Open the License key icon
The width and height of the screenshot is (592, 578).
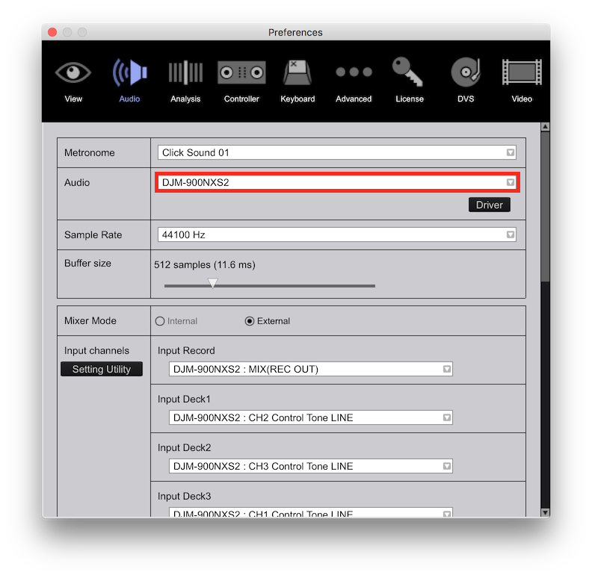[x=407, y=72]
